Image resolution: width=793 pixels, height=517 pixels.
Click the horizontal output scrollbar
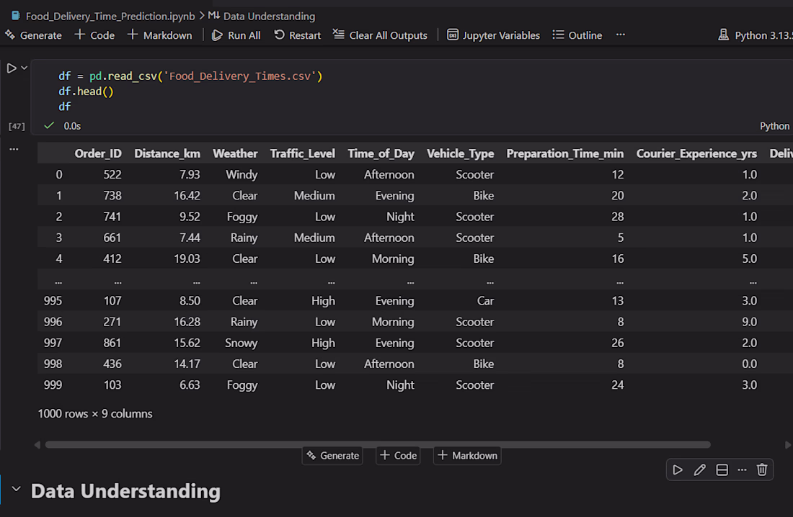coord(378,445)
